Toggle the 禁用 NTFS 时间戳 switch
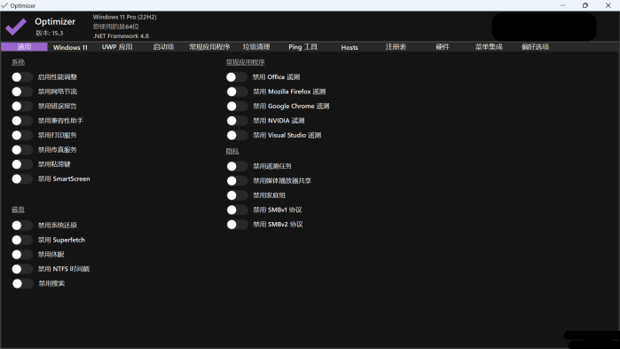This screenshot has width=620, height=349. [x=22, y=269]
